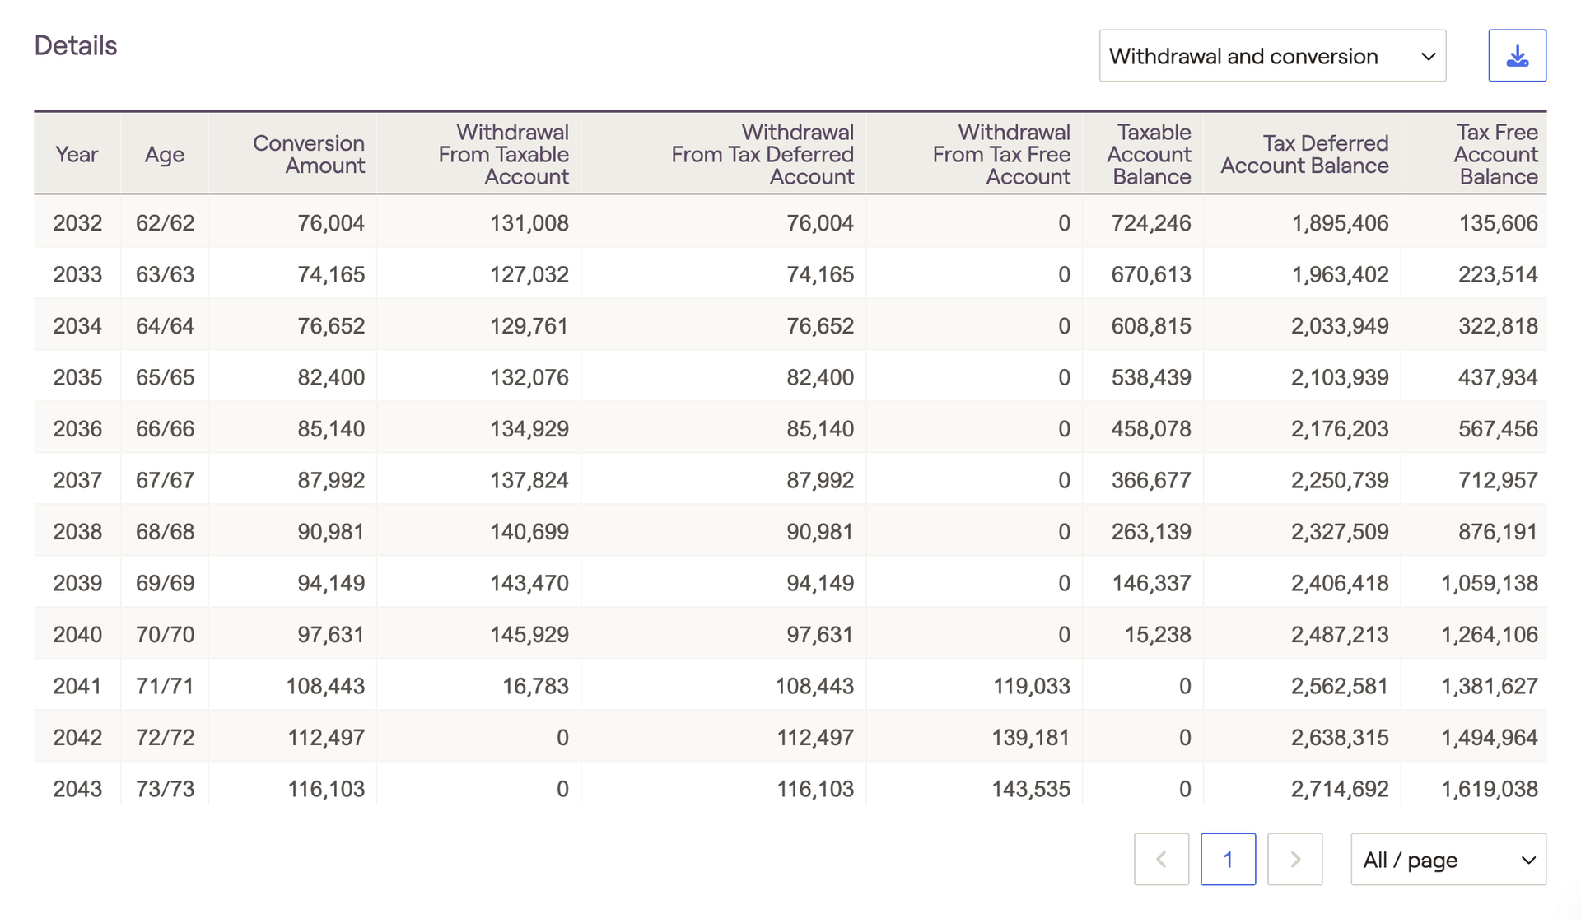Click the Conversion Amount column header
1581x919 pixels.
309,154
